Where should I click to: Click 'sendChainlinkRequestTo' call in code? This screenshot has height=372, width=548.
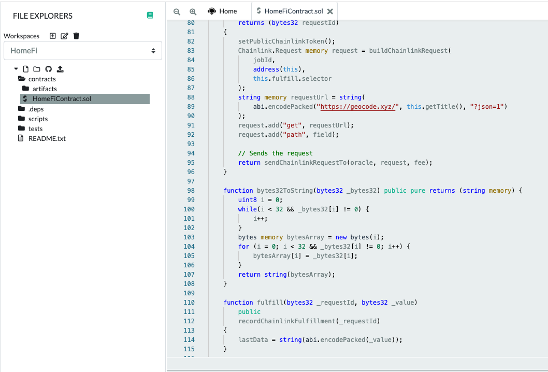coord(306,162)
